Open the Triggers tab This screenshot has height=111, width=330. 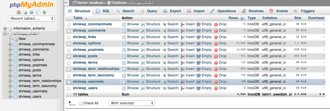(304, 11)
